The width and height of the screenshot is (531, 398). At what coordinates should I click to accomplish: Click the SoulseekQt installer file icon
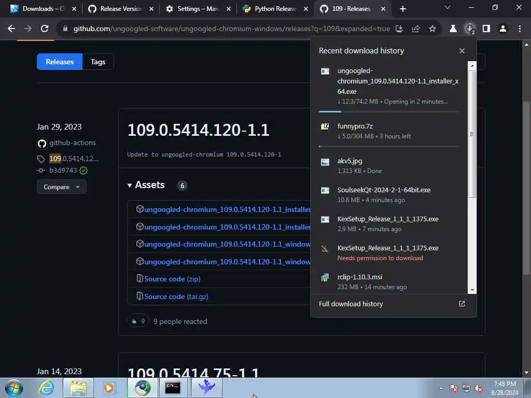[325, 190]
